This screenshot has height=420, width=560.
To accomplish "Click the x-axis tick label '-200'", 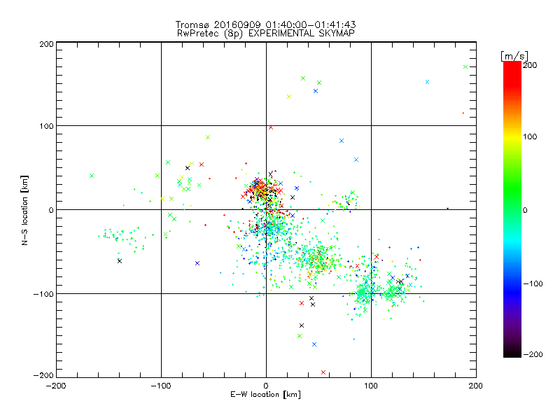I will tap(56, 386).
